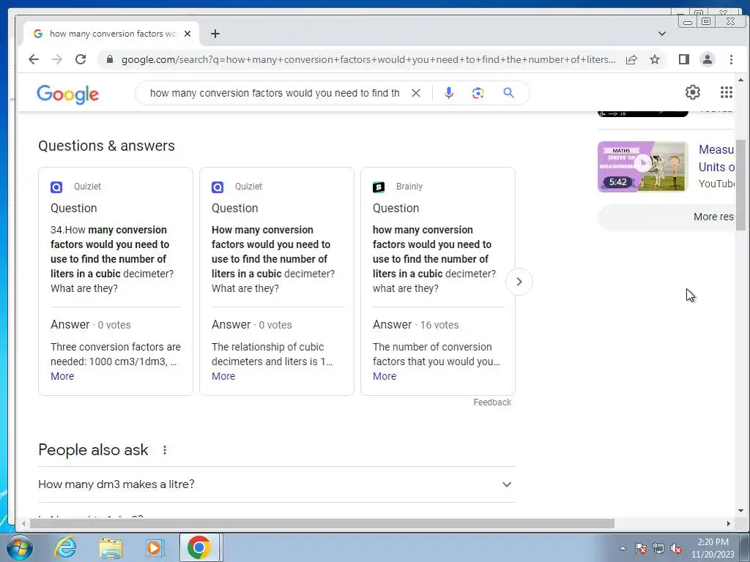Open the Brainly 'how many conversion factors' question
The height and width of the screenshot is (562, 750).
tap(434, 259)
